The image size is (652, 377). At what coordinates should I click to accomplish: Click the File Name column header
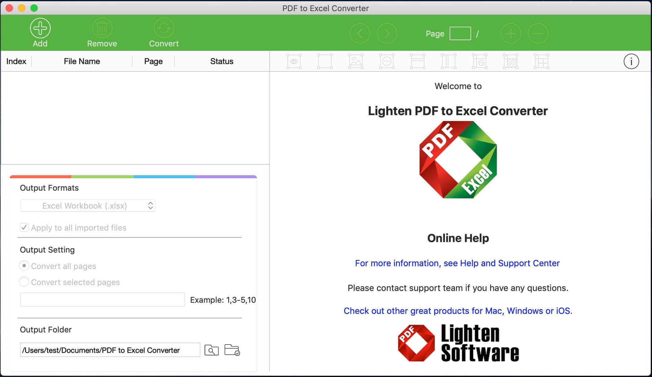pos(82,61)
